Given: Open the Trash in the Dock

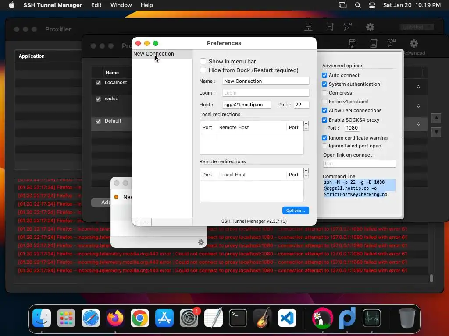Looking at the screenshot, I should pos(407,318).
